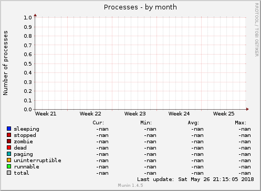Click the 'stopped' legend label

(x=25, y=135)
